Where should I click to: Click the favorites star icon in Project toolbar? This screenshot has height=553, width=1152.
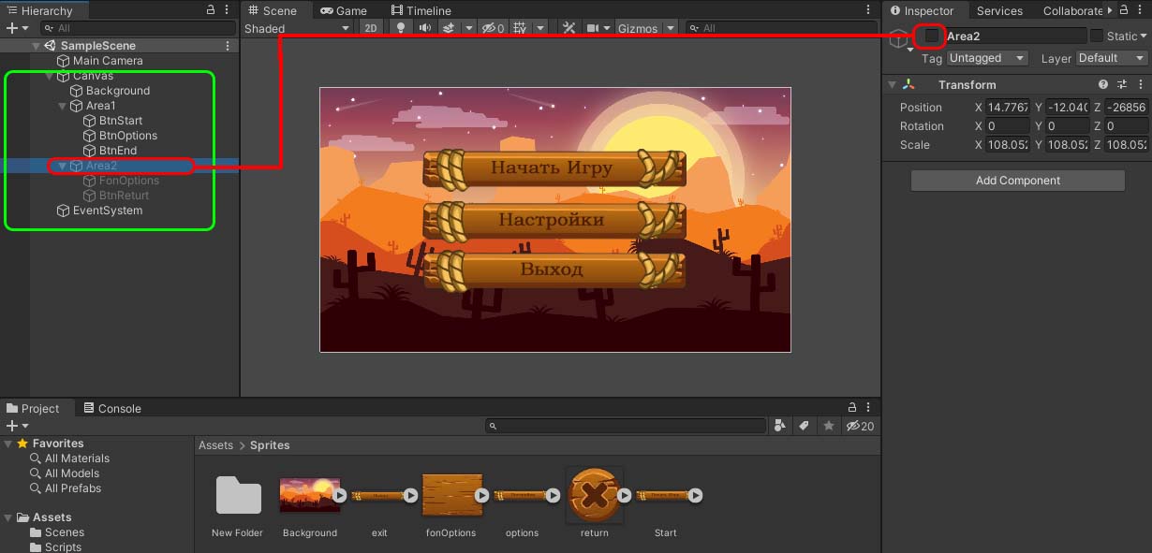pyautogui.click(x=828, y=426)
